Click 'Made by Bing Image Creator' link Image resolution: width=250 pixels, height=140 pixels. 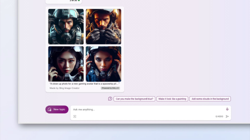[x=64, y=88]
